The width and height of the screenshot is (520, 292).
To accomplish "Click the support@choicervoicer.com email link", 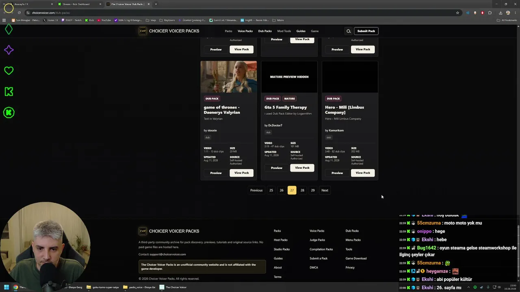I will coord(168,254).
